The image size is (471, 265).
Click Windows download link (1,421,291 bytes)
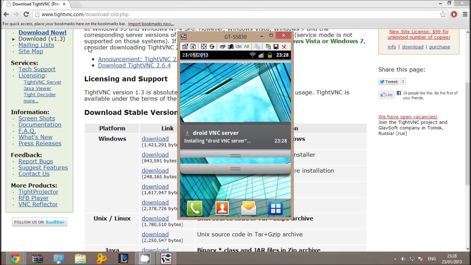coord(155,139)
